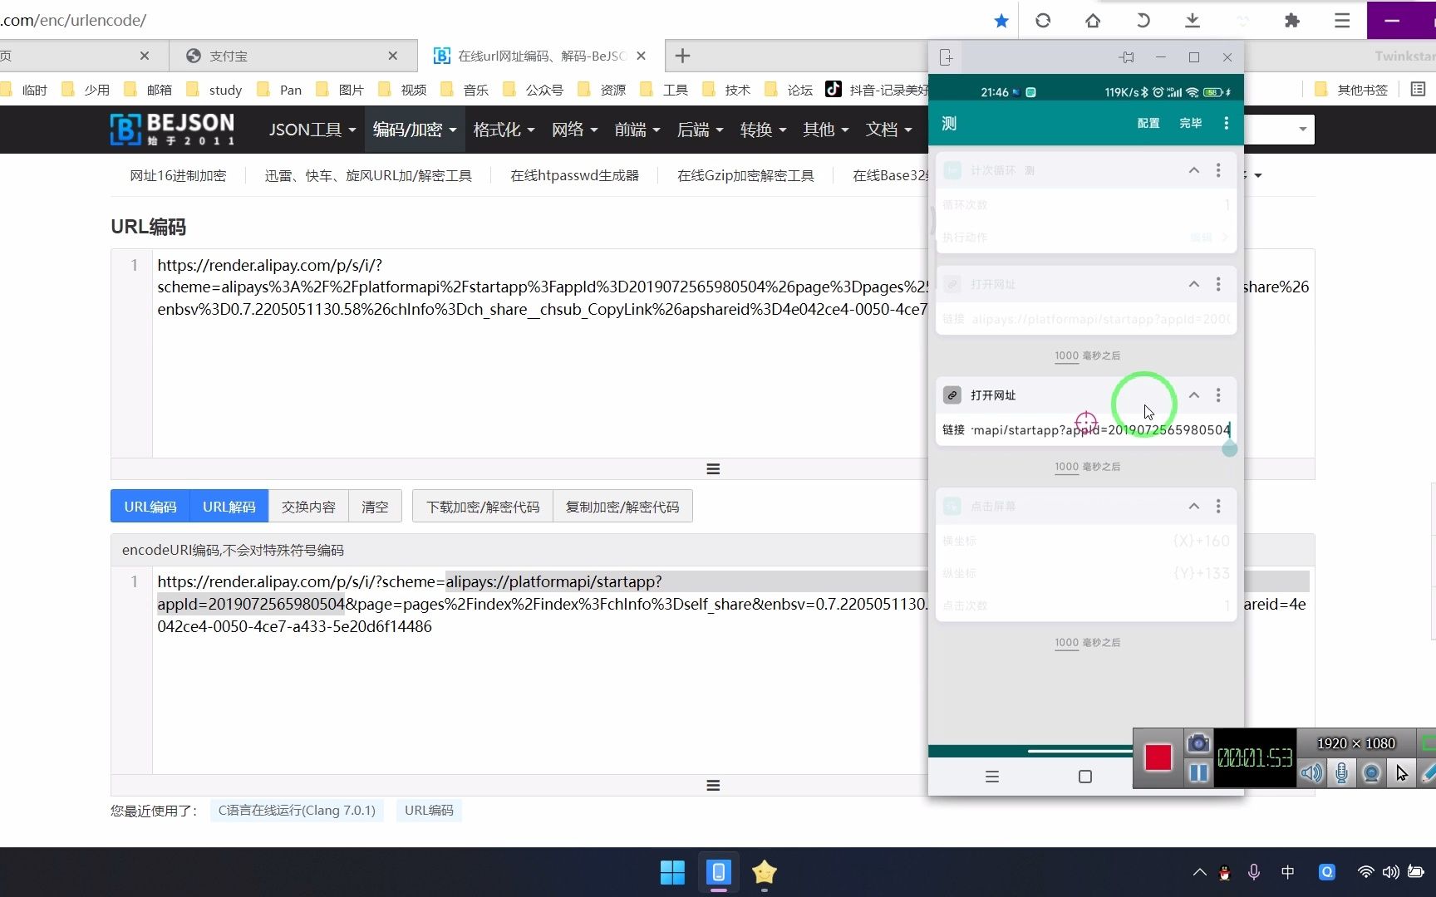Screen dimensions: 1436x897
Task: Click the bookmark star icon in address bar
Action: point(1001,21)
